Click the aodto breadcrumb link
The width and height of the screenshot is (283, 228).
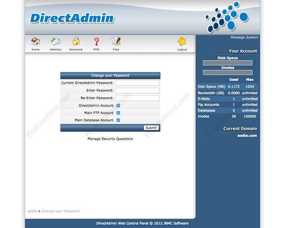coord(32,211)
